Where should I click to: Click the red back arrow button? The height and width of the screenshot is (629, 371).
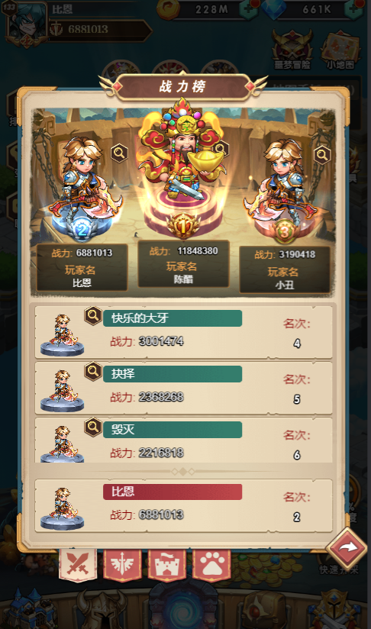pyautogui.click(x=346, y=548)
